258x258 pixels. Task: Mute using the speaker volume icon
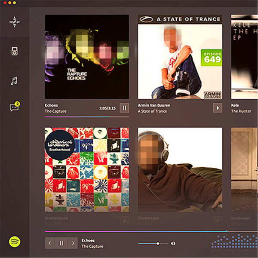click(173, 243)
